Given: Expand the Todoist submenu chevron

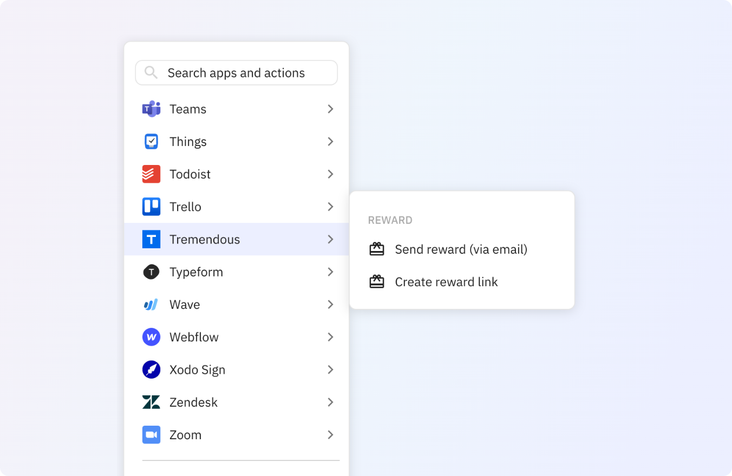Looking at the screenshot, I should [x=330, y=174].
